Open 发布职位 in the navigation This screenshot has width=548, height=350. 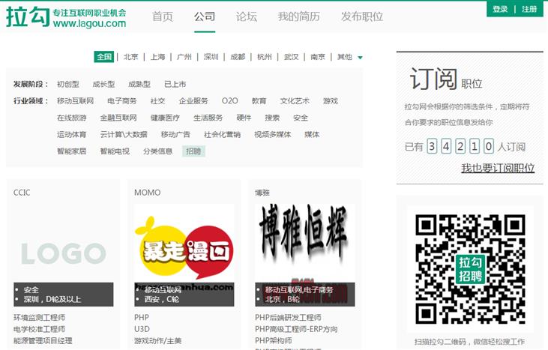click(362, 16)
